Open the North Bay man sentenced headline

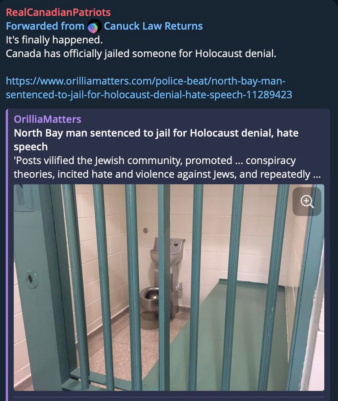coord(156,140)
